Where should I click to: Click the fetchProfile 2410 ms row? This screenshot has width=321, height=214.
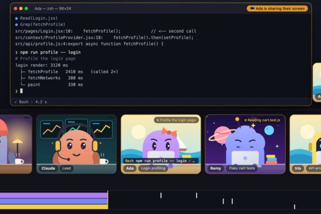point(70,72)
